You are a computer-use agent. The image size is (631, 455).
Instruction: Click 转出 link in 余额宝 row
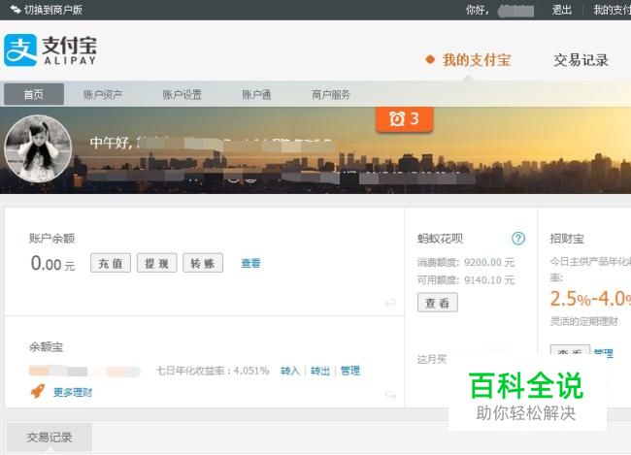coord(320,371)
